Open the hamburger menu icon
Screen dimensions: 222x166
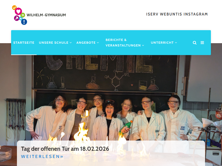point(202,43)
